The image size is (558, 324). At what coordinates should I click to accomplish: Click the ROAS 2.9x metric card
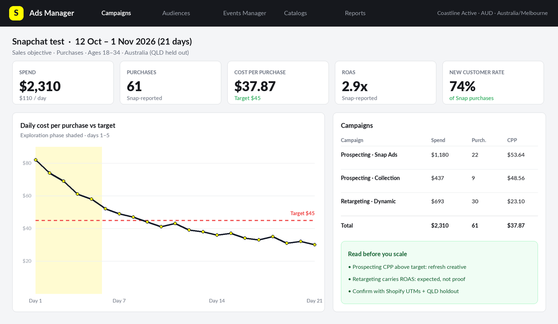click(x=386, y=83)
